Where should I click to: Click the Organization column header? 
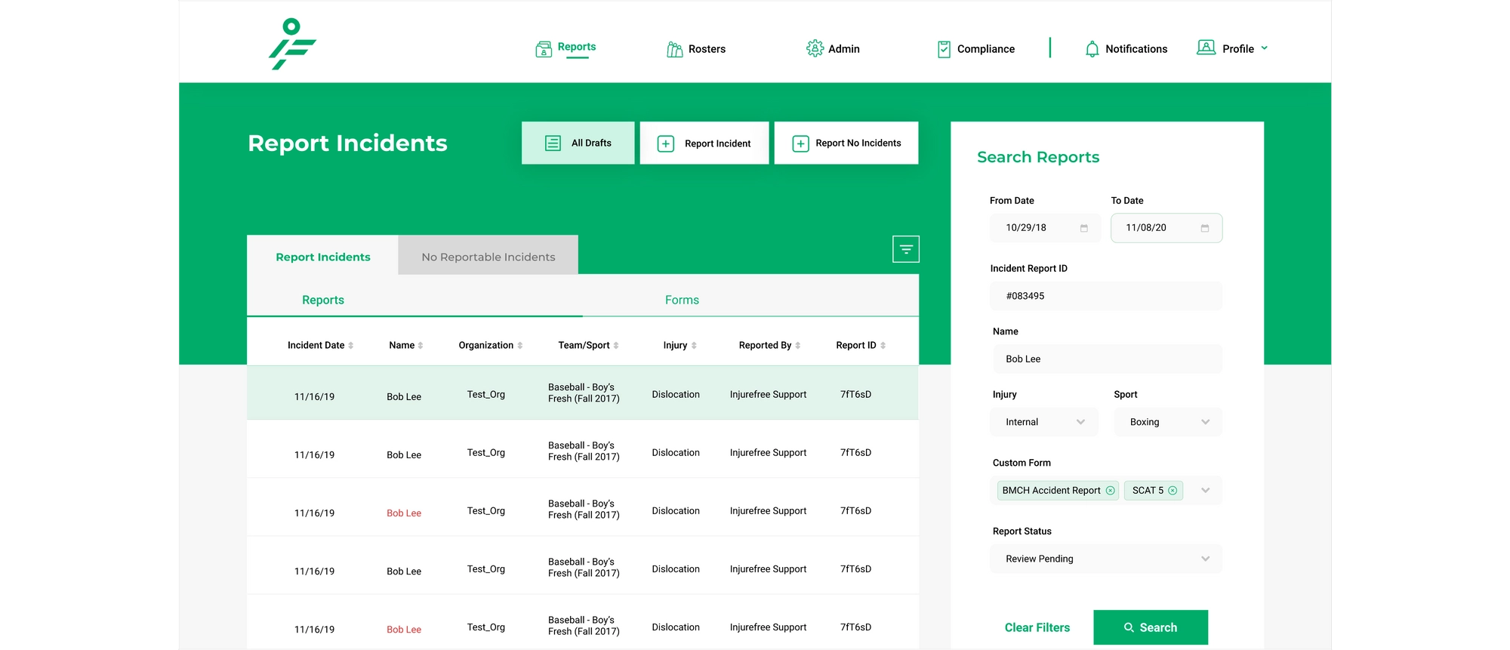click(x=486, y=346)
